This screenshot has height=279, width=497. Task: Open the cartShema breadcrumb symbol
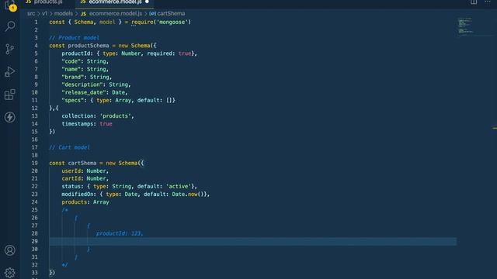point(167,14)
